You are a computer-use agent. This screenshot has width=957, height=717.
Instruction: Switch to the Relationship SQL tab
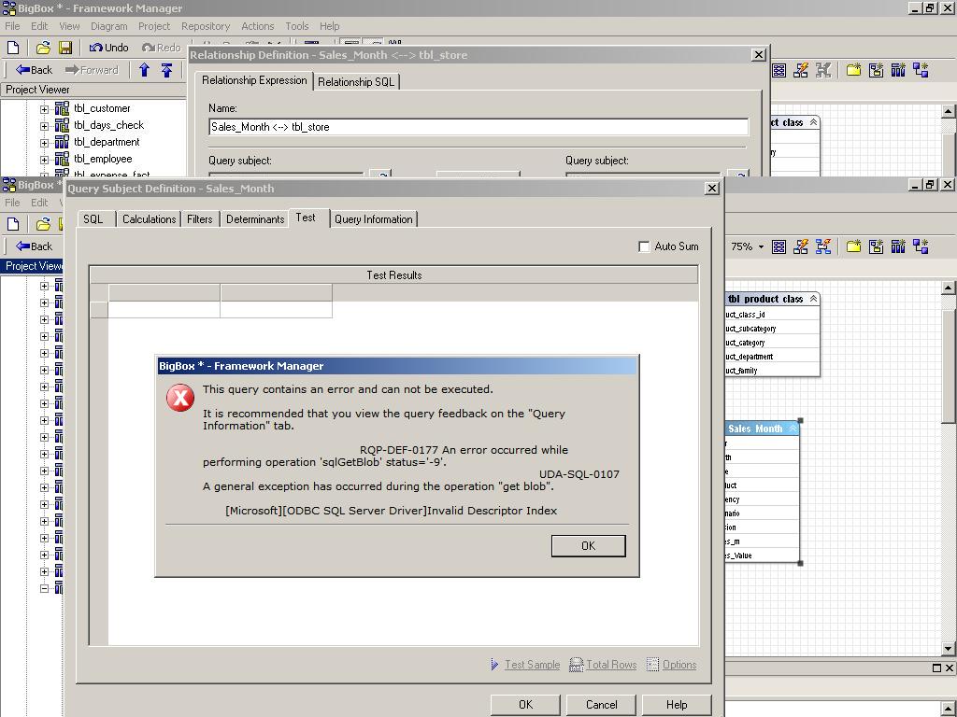pyautogui.click(x=356, y=81)
